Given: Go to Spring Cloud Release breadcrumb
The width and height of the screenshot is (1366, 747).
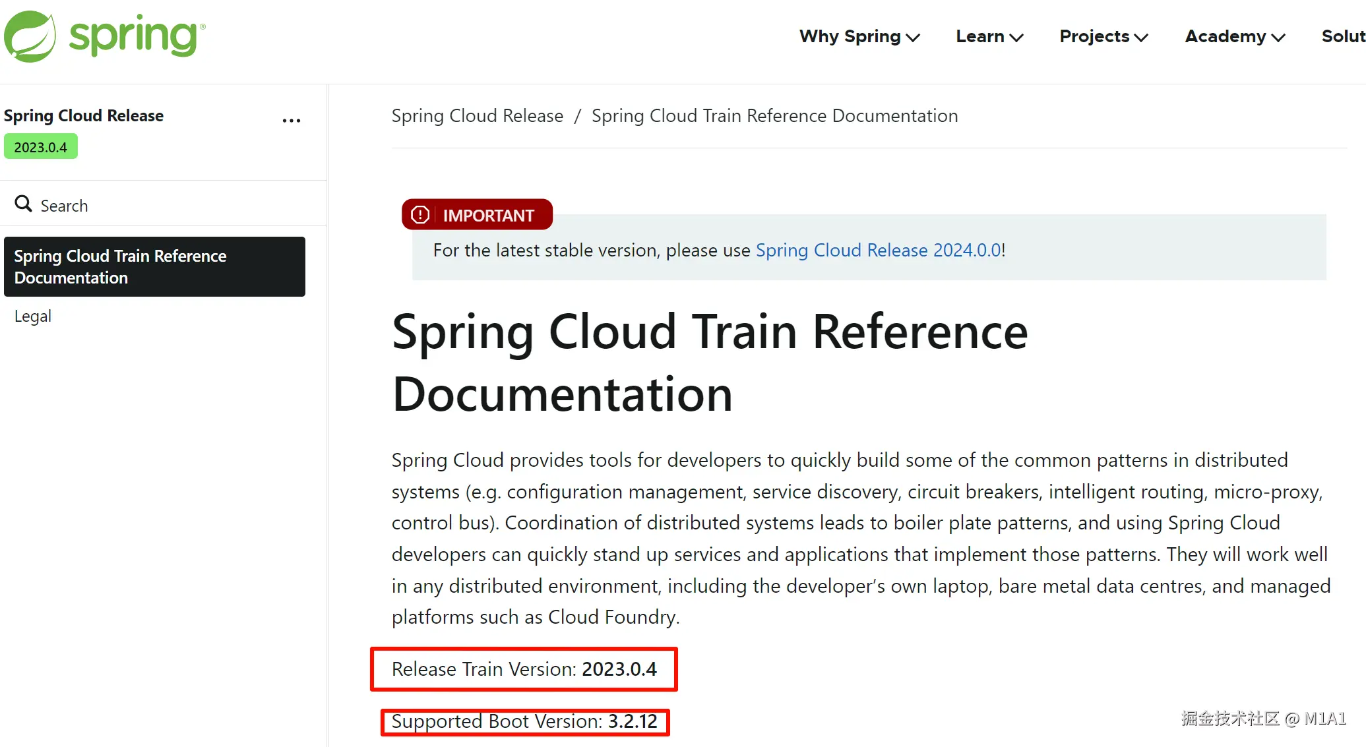Looking at the screenshot, I should (x=478, y=116).
